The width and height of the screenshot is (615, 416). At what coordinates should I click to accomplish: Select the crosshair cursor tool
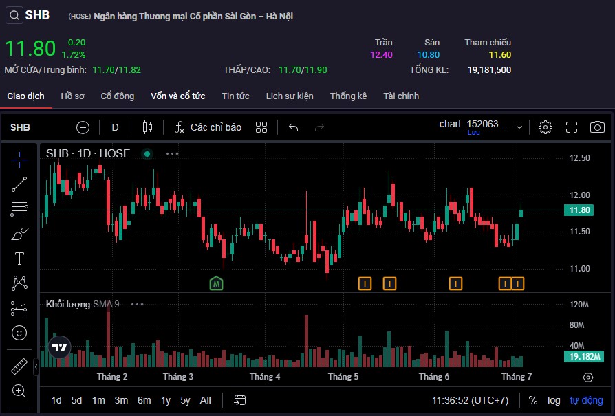(19, 160)
